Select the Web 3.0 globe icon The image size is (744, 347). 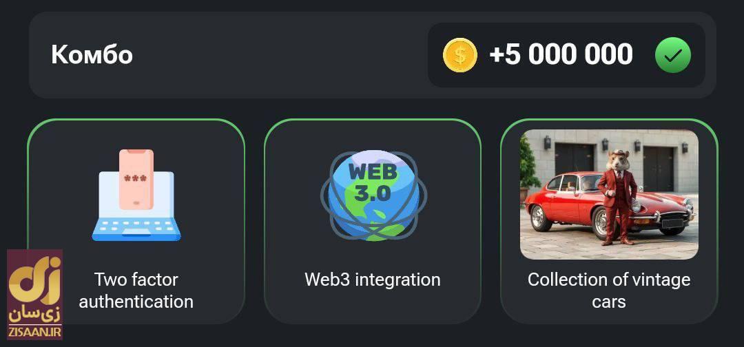click(x=373, y=196)
